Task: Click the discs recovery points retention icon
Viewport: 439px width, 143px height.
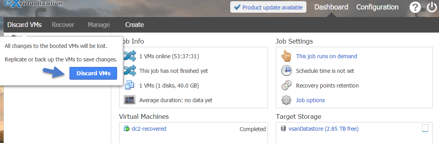Action: (x=287, y=86)
